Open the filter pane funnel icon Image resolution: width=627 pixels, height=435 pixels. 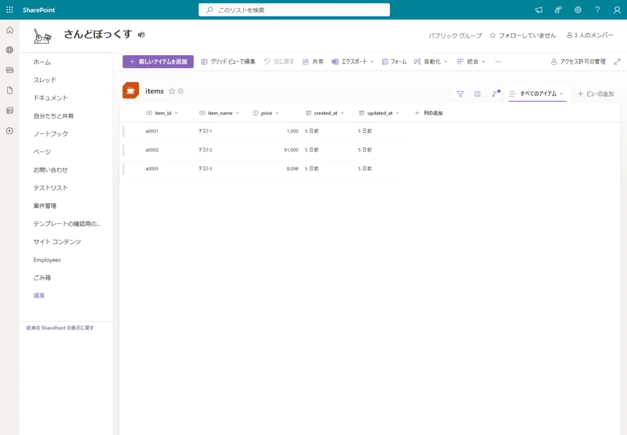pos(460,94)
